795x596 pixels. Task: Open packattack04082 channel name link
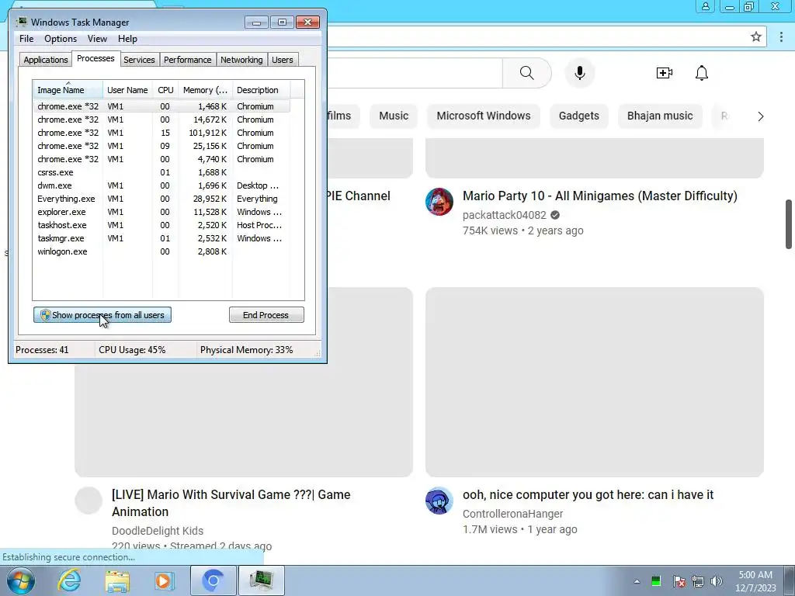(505, 215)
